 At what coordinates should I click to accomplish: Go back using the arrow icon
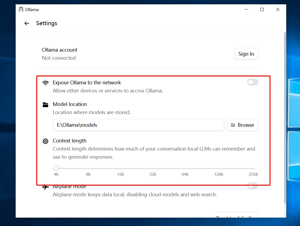[27, 23]
